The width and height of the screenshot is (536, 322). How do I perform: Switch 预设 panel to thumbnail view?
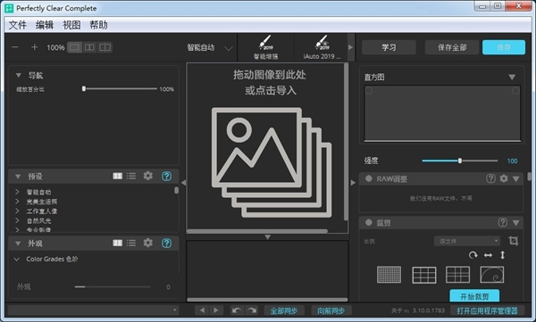(x=118, y=176)
